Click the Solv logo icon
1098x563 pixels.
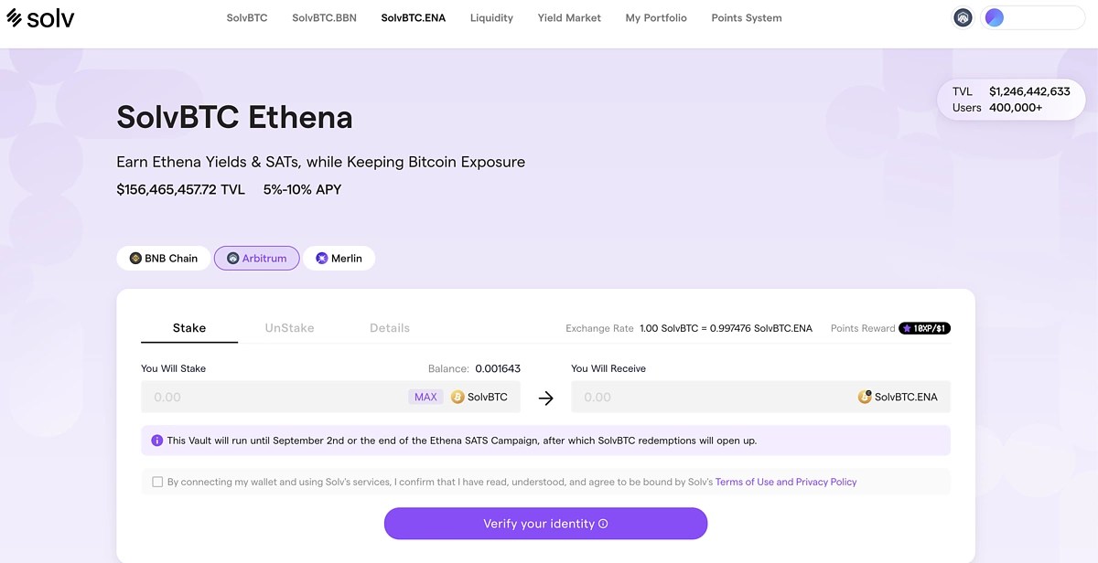15,18
